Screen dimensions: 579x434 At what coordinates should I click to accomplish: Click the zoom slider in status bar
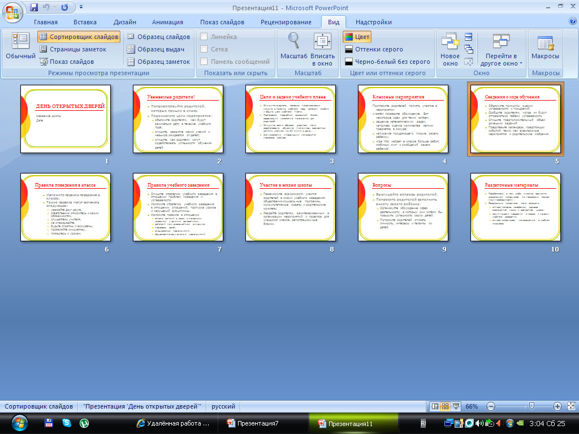pos(530,406)
